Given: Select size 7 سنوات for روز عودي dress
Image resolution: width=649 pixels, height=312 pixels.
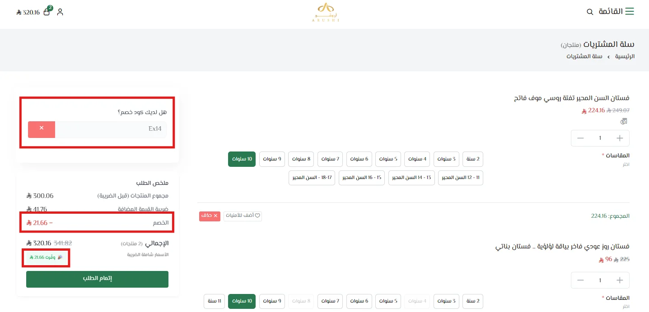Looking at the screenshot, I should pyautogui.click(x=329, y=301).
